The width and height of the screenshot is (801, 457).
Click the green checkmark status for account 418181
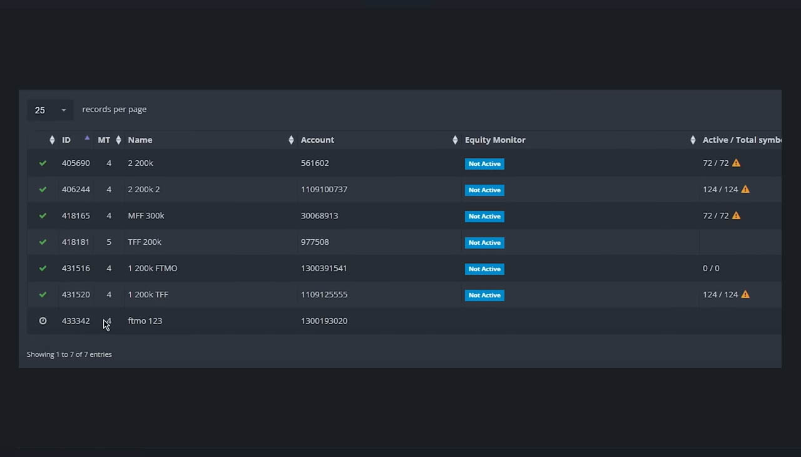point(43,242)
